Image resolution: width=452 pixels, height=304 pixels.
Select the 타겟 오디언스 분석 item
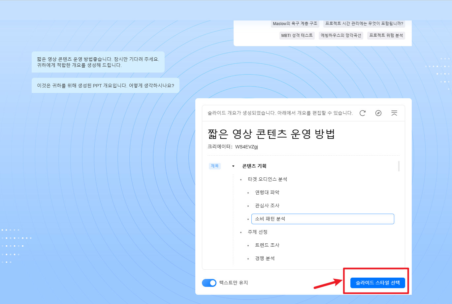pyautogui.click(x=268, y=179)
